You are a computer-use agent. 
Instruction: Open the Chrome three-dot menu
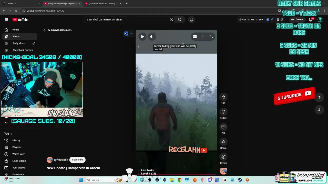click(x=324, y=11)
